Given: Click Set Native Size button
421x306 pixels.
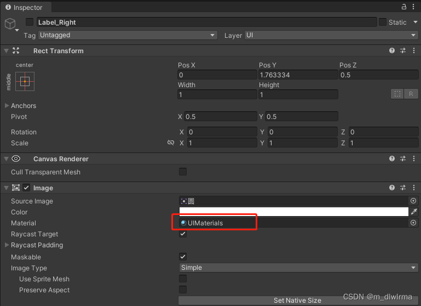Looking at the screenshot, I should pos(297,301).
